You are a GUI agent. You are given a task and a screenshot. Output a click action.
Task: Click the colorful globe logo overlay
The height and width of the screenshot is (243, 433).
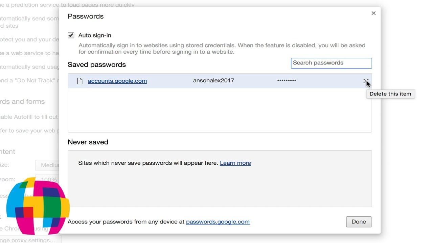point(37,207)
